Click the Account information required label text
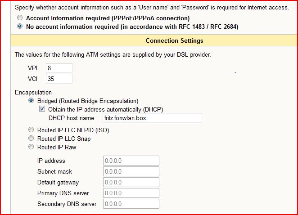 pos(108,18)
